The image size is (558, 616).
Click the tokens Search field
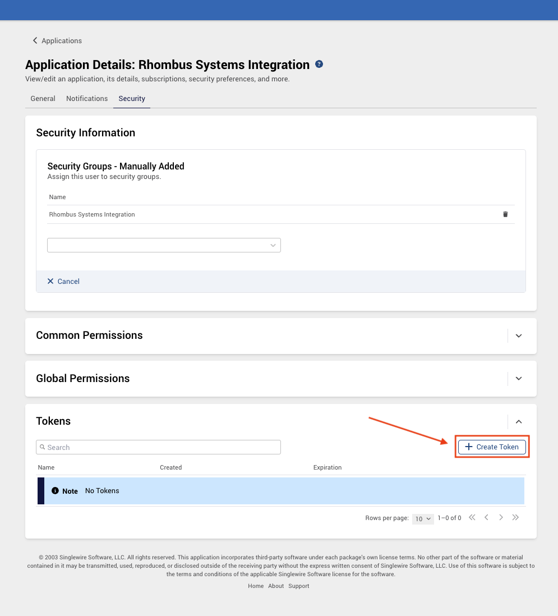click(x=158, y=447)
